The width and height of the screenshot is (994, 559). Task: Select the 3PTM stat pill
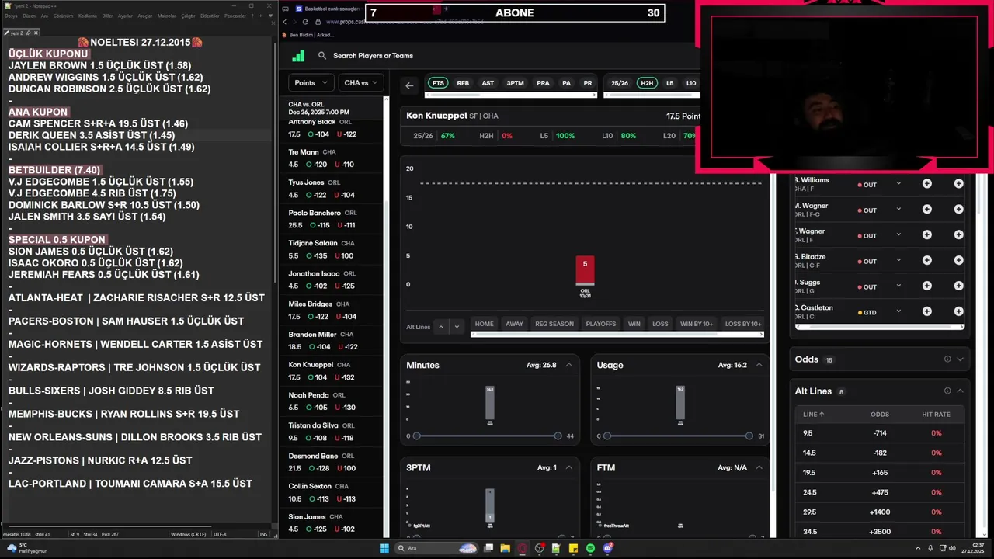coord(515,83)
